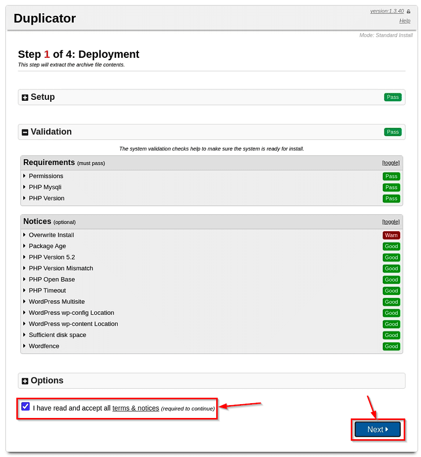Viewport: 421px width, 457px height.
Task: Toggle the Requirements panel via [toggle]
Action: point(391,163)
